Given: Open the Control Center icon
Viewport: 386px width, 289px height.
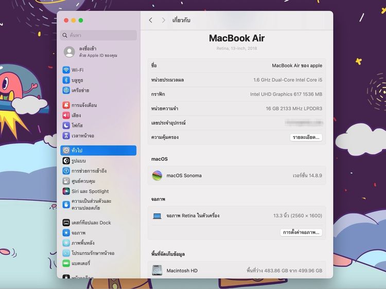Looking at the screenshot, I should click(x=66, y=181).
